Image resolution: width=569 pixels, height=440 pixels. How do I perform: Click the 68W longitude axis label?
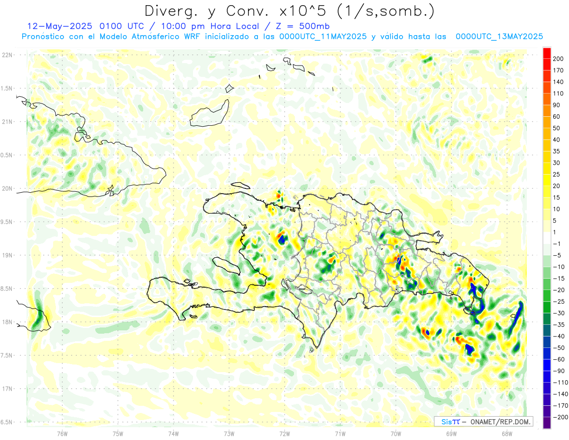pos(507,433)
